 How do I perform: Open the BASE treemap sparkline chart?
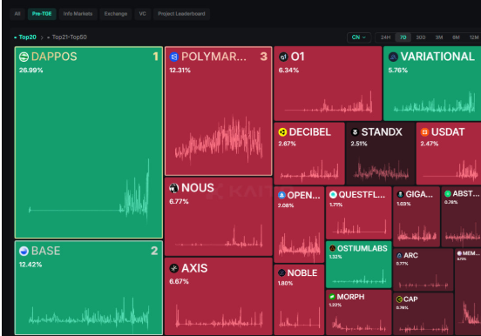[89, 316]
